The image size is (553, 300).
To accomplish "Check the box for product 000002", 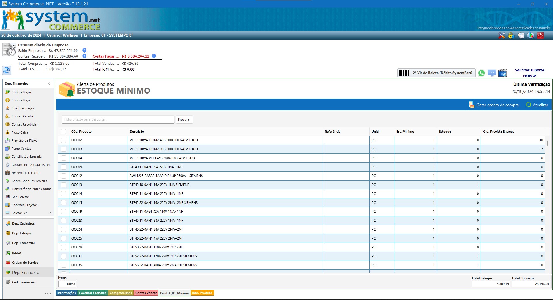I will point(64,140).
